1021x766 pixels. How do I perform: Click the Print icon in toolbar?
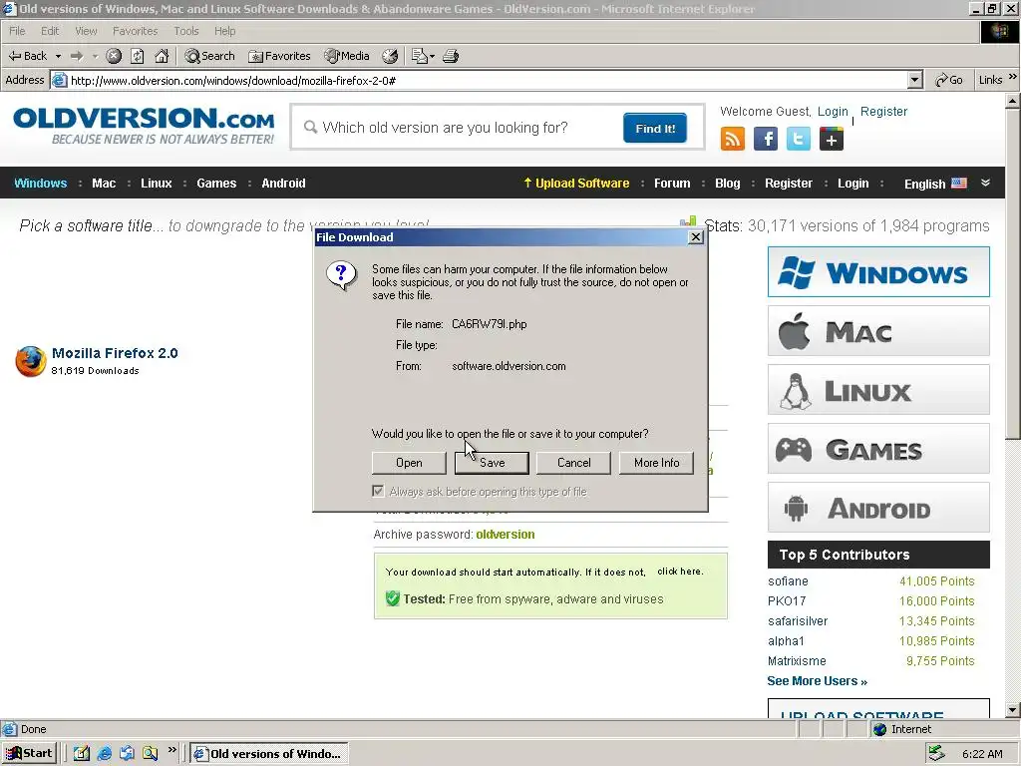pos(451,56)
